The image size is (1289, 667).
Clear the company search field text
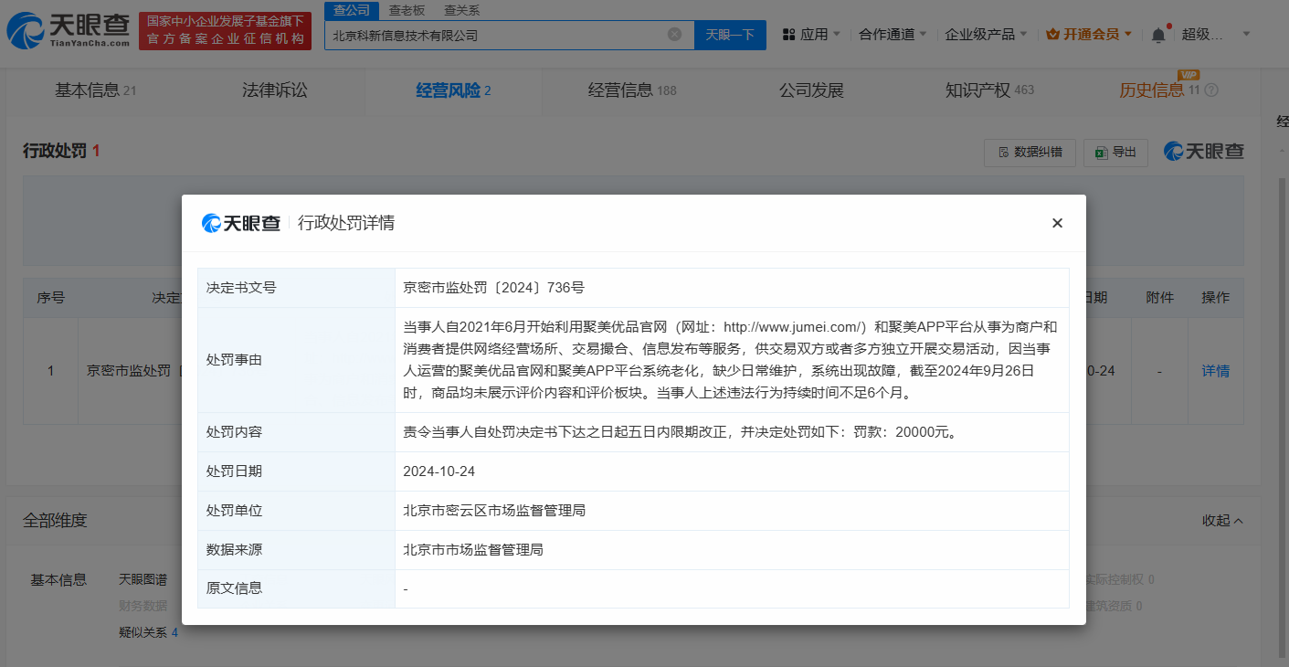674,35
